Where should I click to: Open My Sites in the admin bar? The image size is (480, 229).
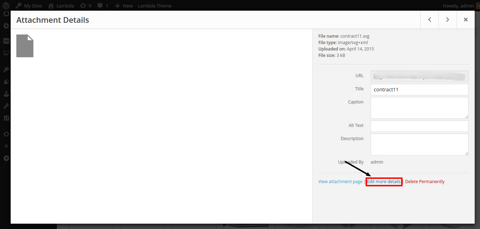pos(28,6)
